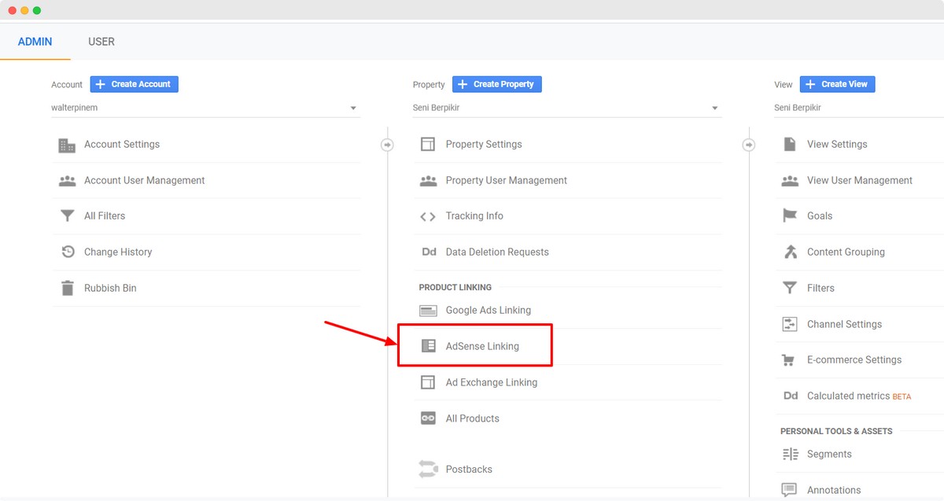Open Content Grouping
The image size is (944, 501).
846,252
